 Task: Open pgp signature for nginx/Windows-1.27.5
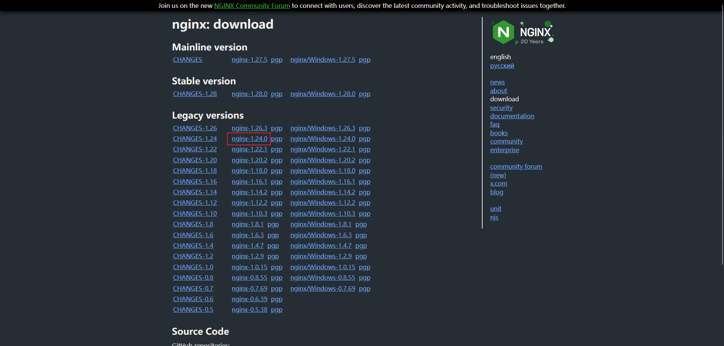coord(365,59)
